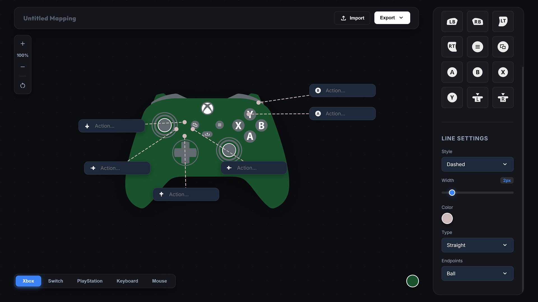
Task: Enable the Xbox controller layout
Action: click(28, 281)
